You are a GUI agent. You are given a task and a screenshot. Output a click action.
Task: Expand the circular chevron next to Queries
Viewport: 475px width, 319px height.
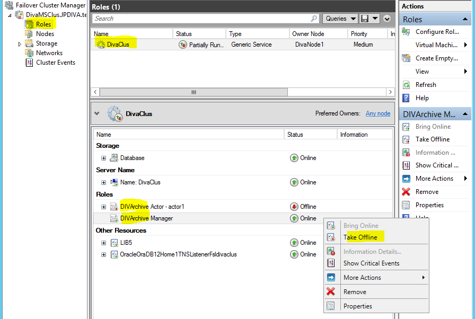(x=387, y=19)
